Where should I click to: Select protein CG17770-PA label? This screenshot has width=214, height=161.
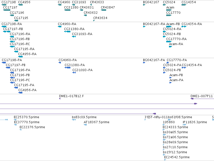pos(177,60)
